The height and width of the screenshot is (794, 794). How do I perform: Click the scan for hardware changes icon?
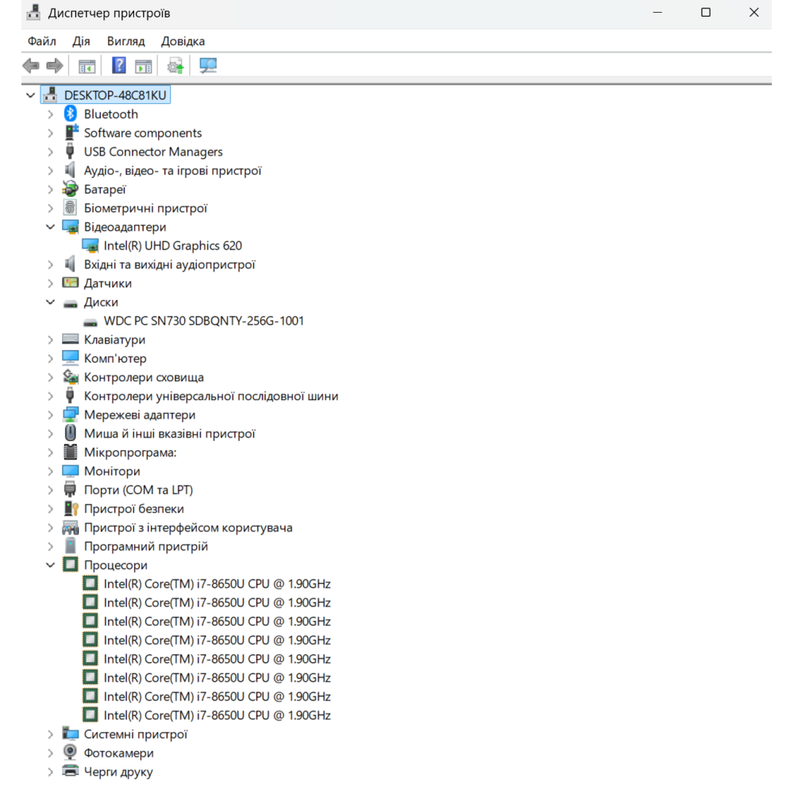[x=208, y=66]
